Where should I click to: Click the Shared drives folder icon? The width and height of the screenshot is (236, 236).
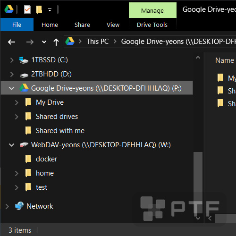click(x=28, y=116)
